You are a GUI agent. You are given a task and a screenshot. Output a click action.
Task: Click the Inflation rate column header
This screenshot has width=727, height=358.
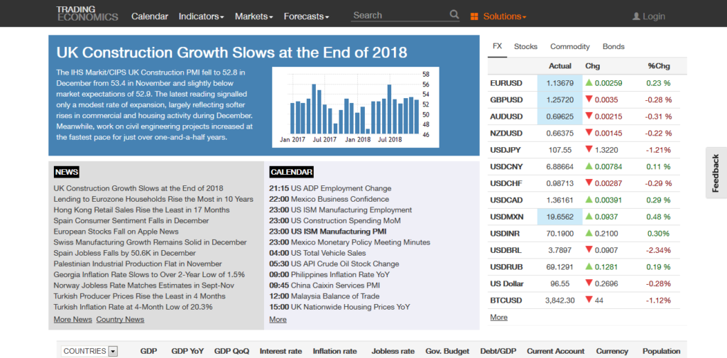click(x=335, y=352)
